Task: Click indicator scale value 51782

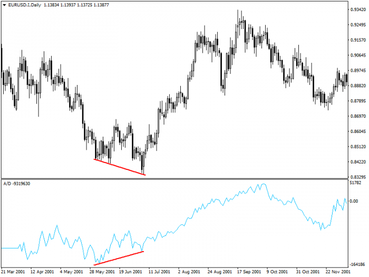Action: pyautogui.click(x=355, y=183)
